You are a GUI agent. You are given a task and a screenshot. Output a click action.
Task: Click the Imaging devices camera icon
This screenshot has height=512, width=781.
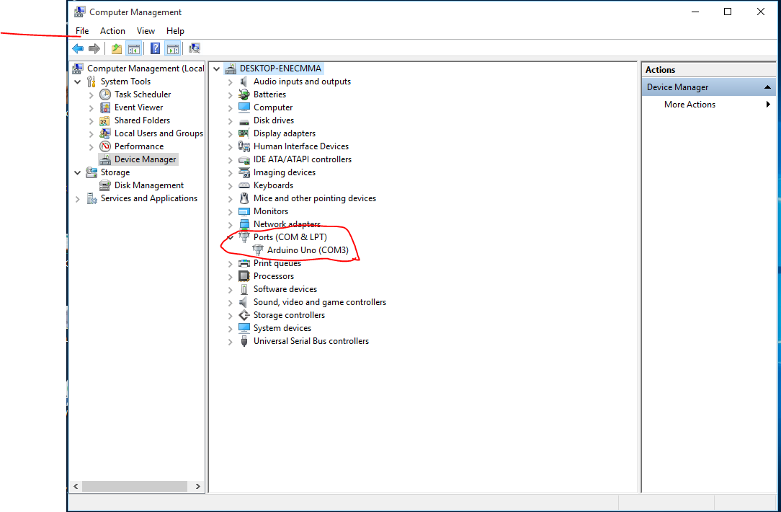244,172
